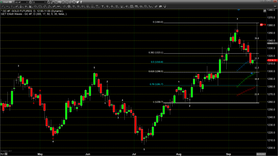The width and height of the screenshot is (278, 156).
Task: Click the 0.618 (1298.5) Fibonacci level label
Action: (156, 72)
